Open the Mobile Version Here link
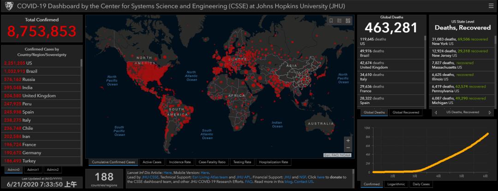The image size is (498, 191). coord(205,173)
